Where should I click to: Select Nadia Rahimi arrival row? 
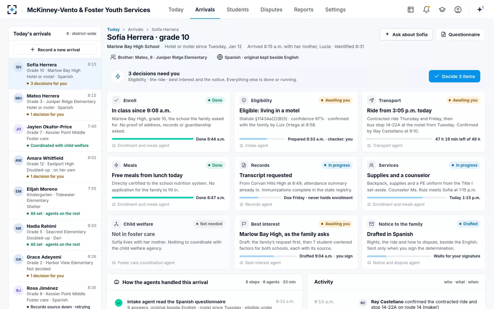click(55, 235)
